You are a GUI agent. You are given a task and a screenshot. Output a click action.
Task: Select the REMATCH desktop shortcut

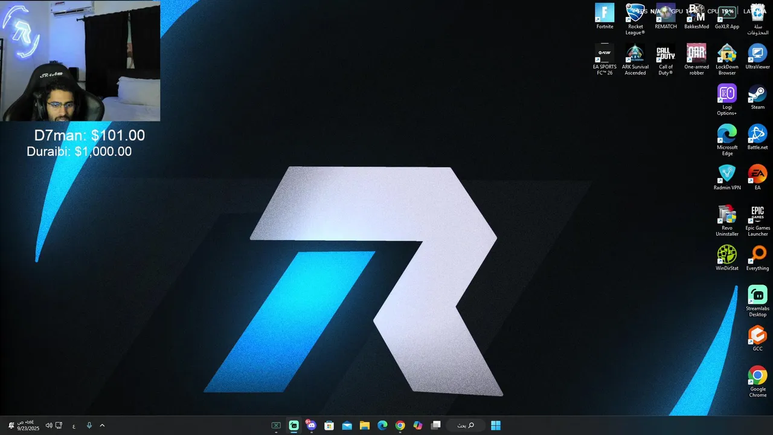[x=666, y=17]
